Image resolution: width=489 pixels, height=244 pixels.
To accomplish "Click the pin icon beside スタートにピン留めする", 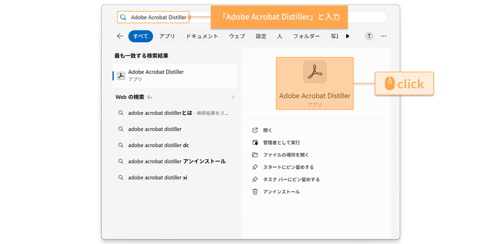I will (x=255, y=167).
